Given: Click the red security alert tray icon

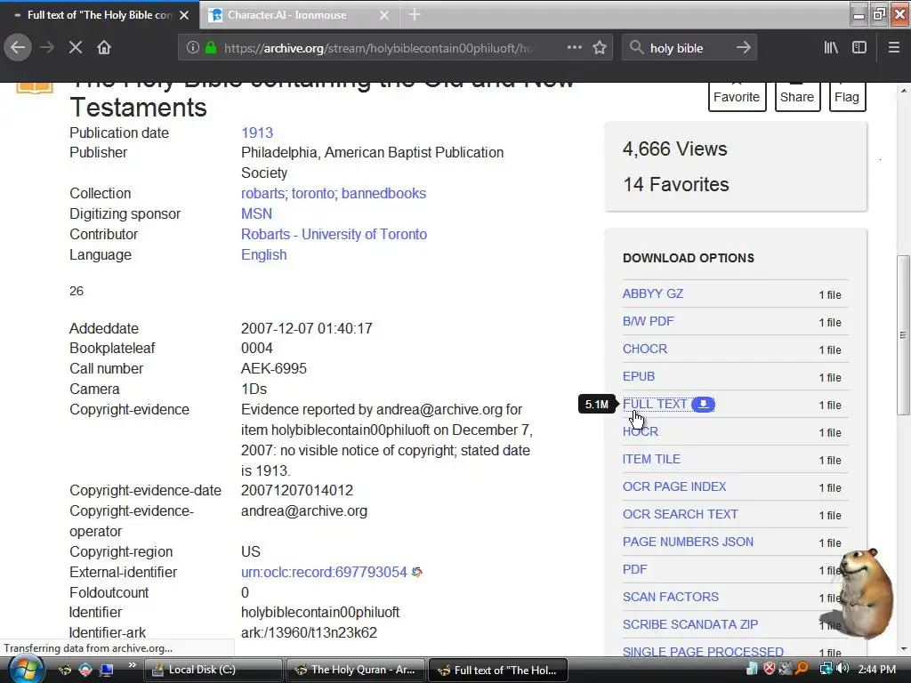Looking at the screenshot, I should [x=770, y=669].
